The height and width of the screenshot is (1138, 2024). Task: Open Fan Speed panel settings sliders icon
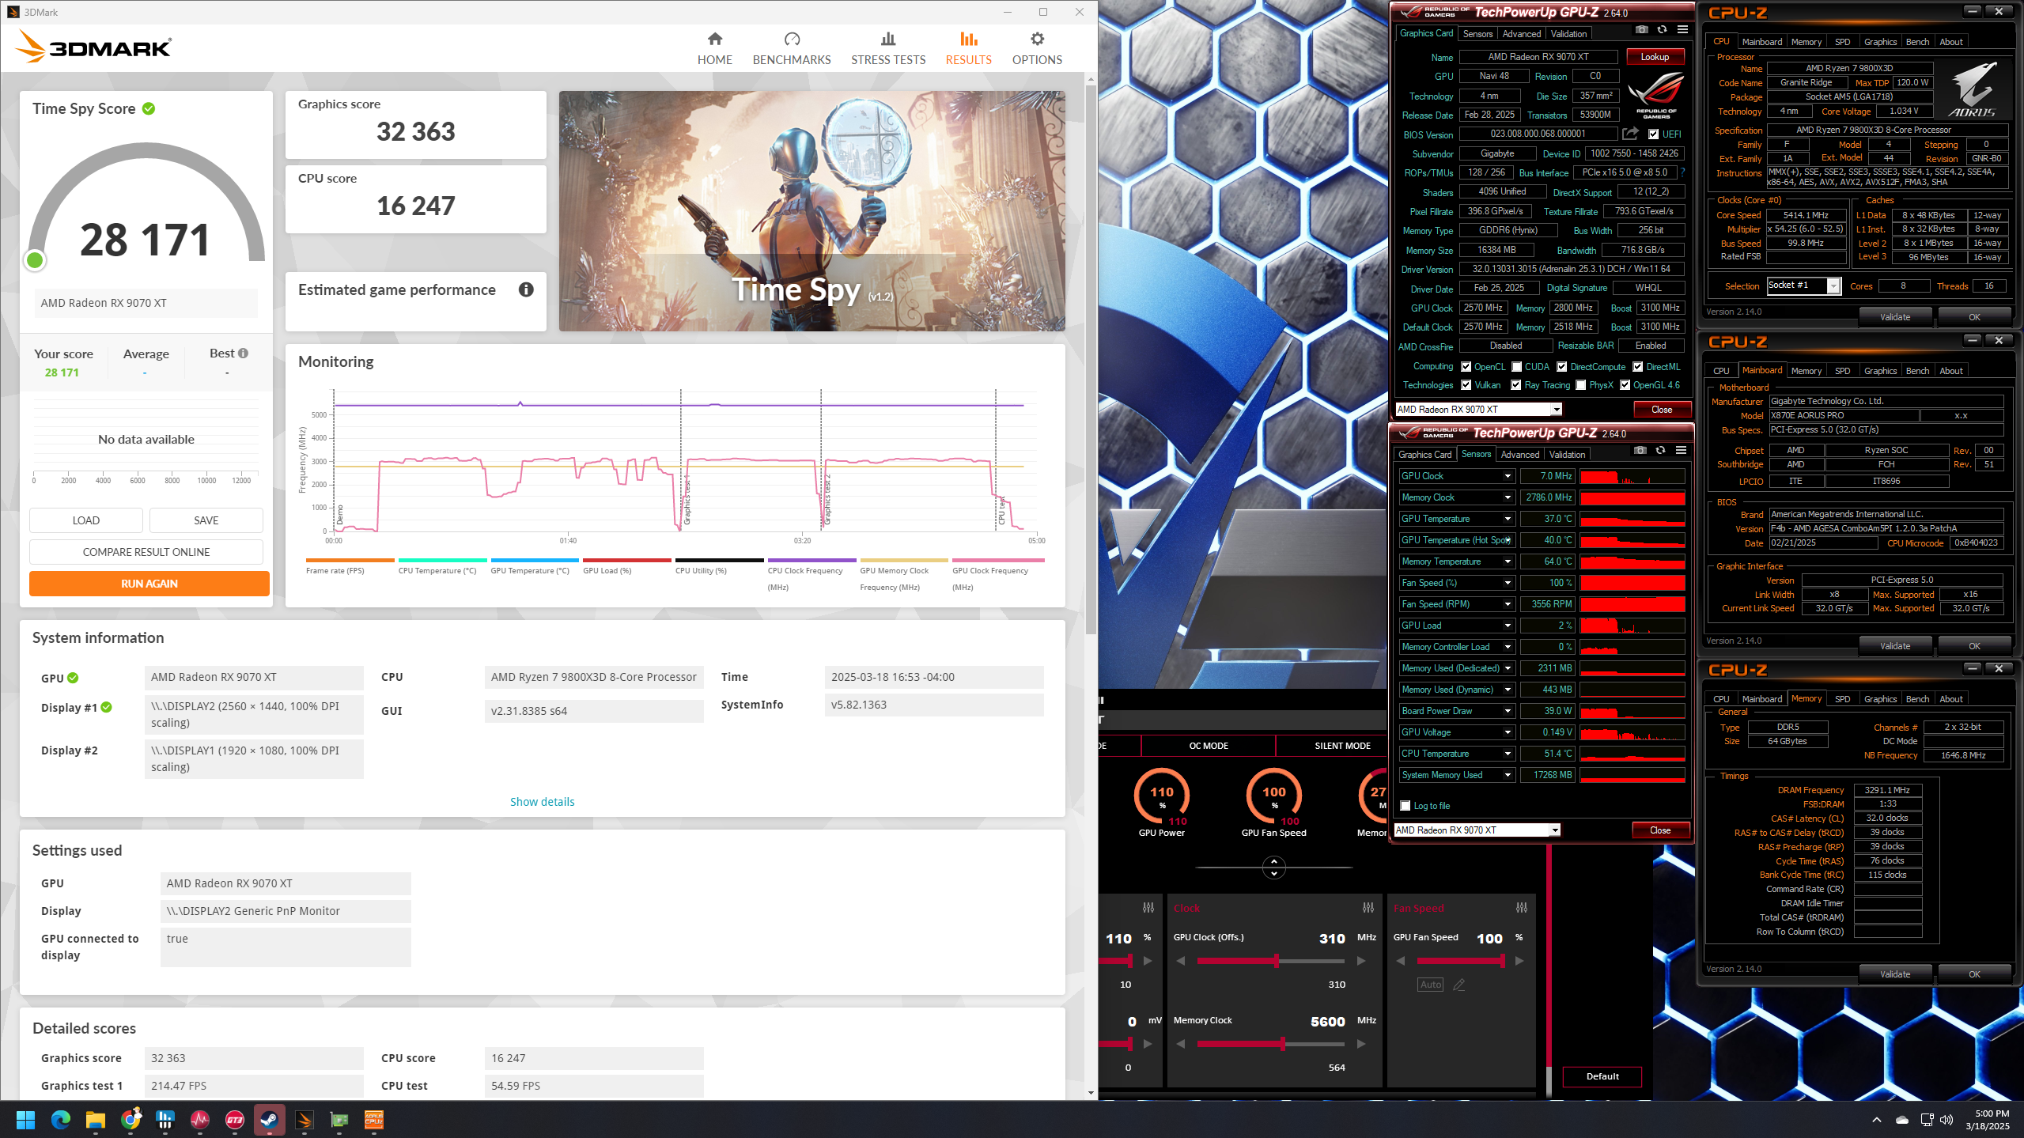click(1522, 908)
